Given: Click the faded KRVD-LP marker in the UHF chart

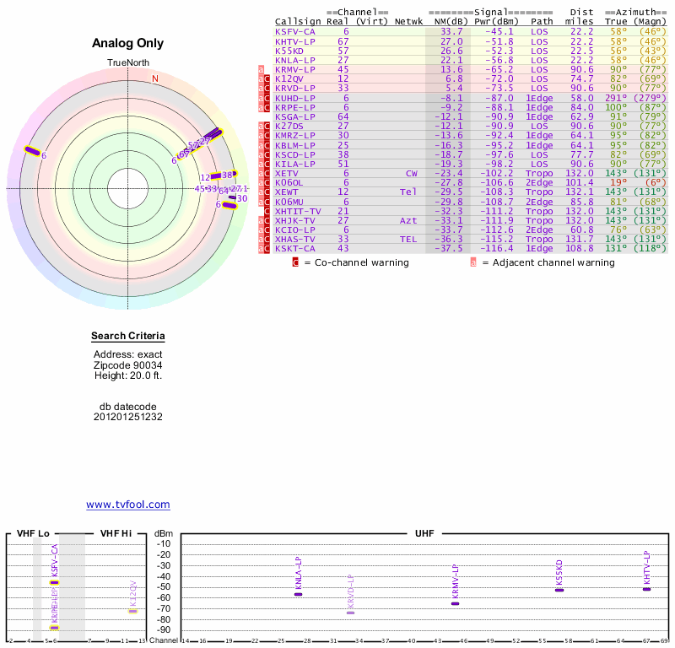Looking at the screenshot, I should tap(350, 613).
